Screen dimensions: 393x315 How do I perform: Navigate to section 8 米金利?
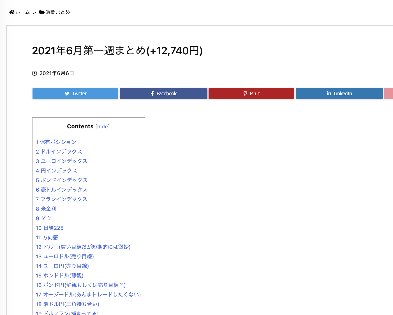point(46,209)
